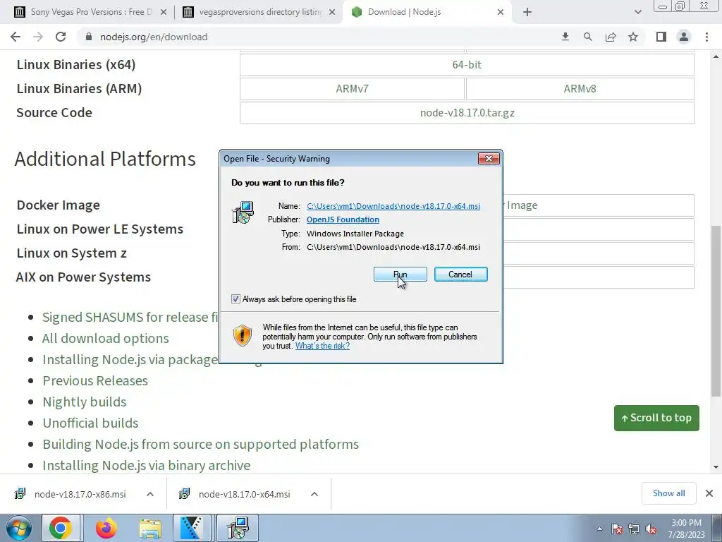Click the site lock icon in address bar
The image size is (722, 542).
click(89, 37)
